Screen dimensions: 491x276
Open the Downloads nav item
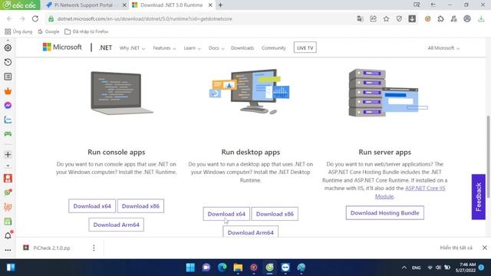[242, 48]
